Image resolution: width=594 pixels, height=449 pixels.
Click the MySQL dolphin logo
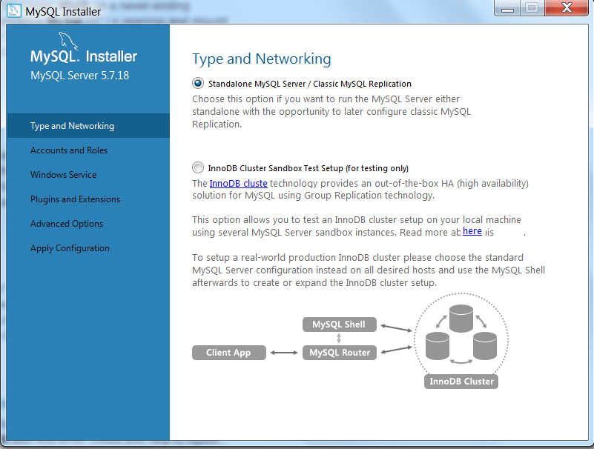click(x=68, y=41)
